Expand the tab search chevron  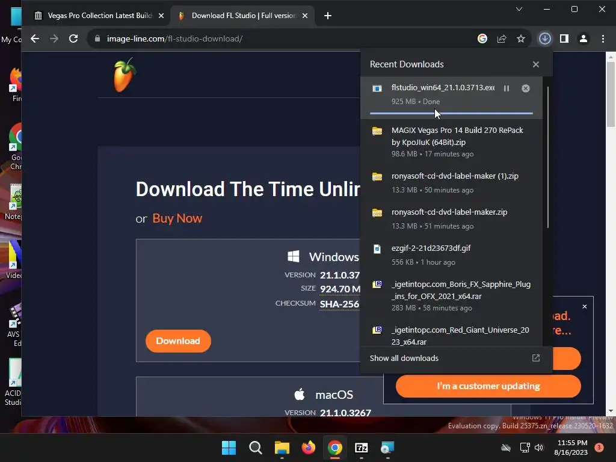pyautogui.click(x=519, y=9)
